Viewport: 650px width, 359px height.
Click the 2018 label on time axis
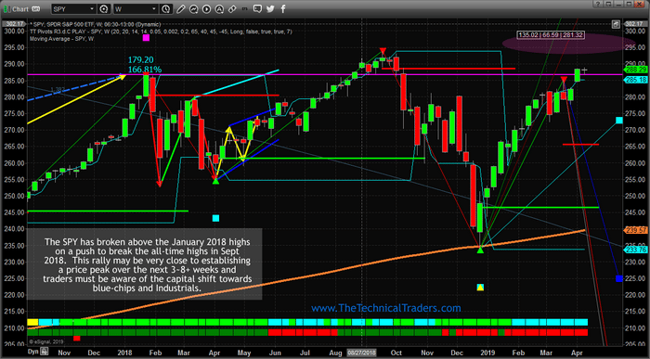click(124, 353)
